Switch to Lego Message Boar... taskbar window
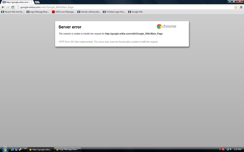Image resolution: width=244 pixels, height=152 pixels. (x=68, y=149)
